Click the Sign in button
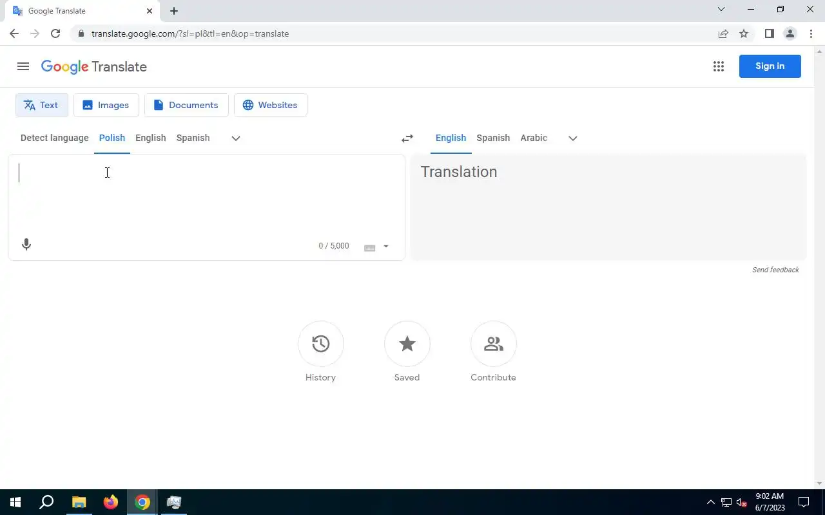 point(770,66)
